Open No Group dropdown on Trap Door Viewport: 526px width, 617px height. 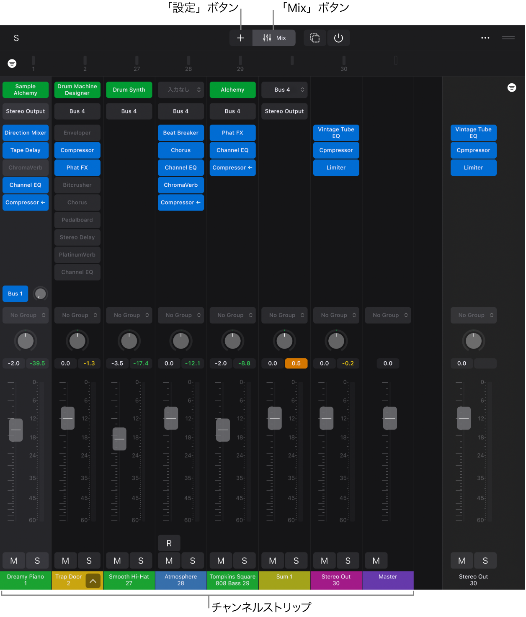[x=77, y=315]
